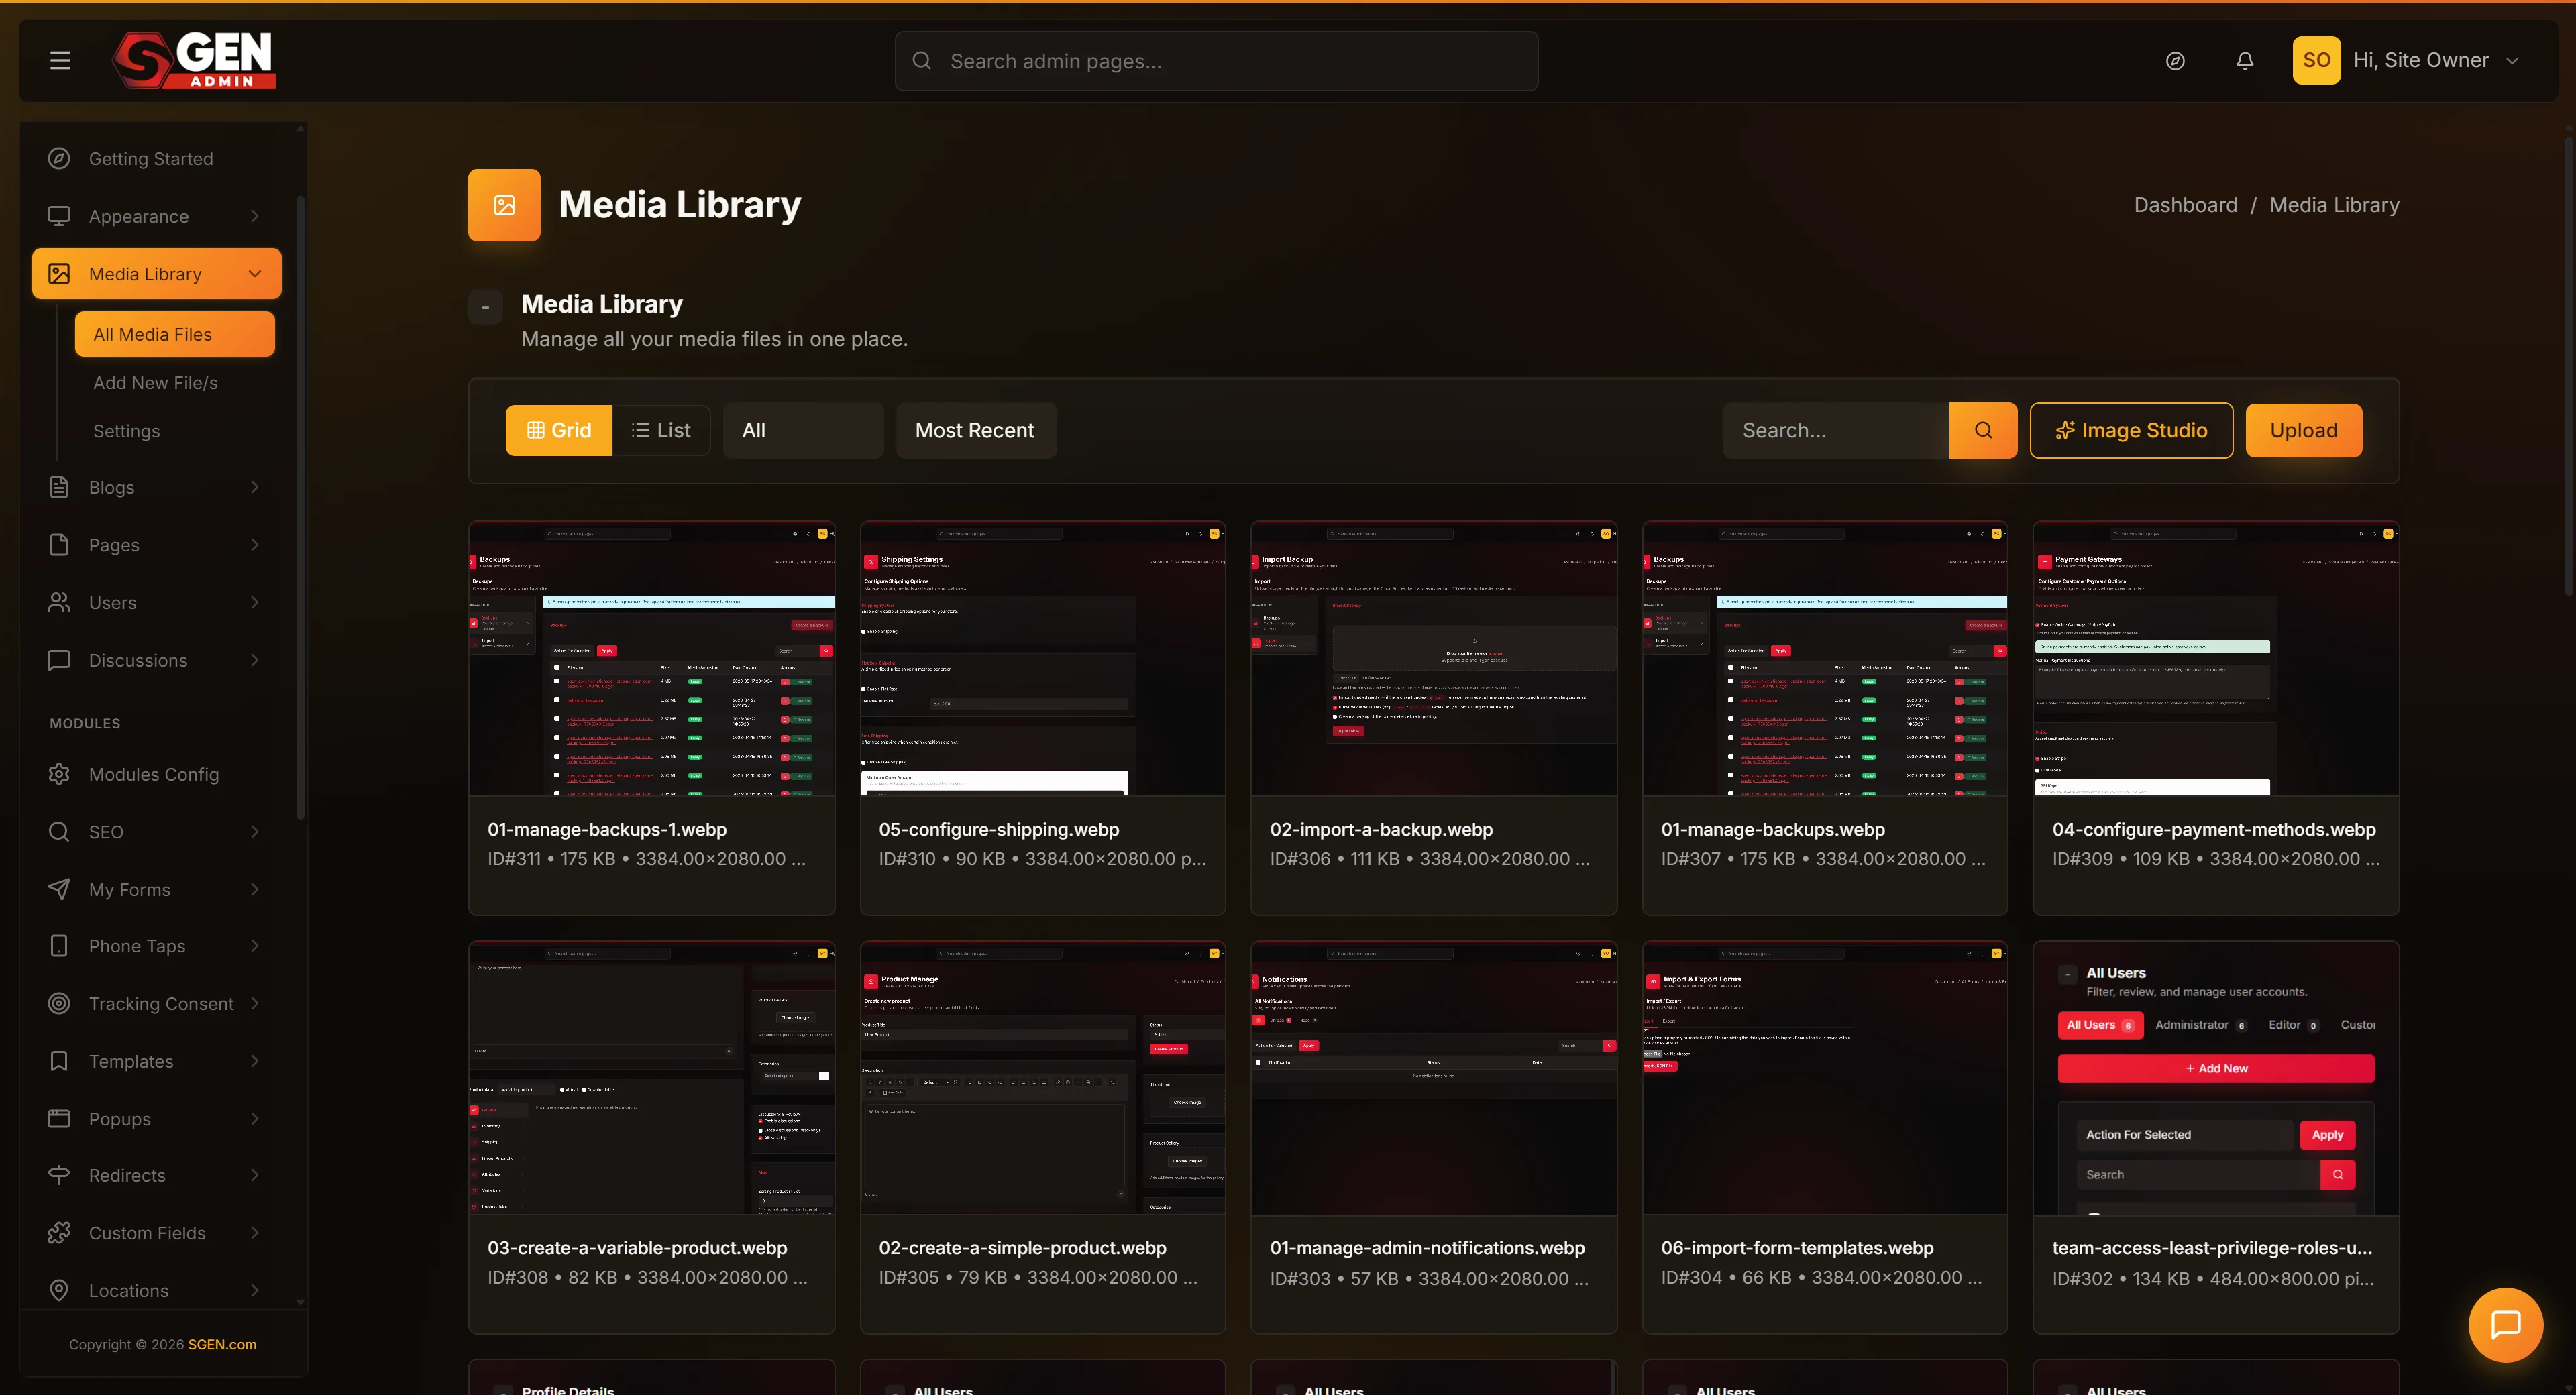Click the Popups window icon
2576x1395 pixels.
[59, 1118]
